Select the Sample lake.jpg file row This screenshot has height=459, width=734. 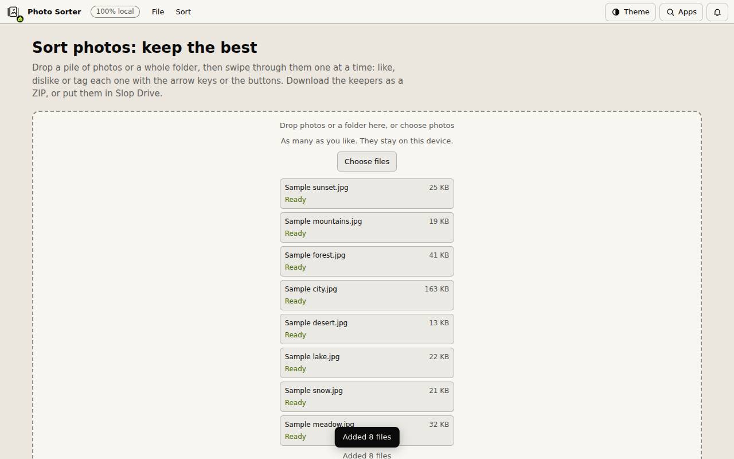click(367, 363)
